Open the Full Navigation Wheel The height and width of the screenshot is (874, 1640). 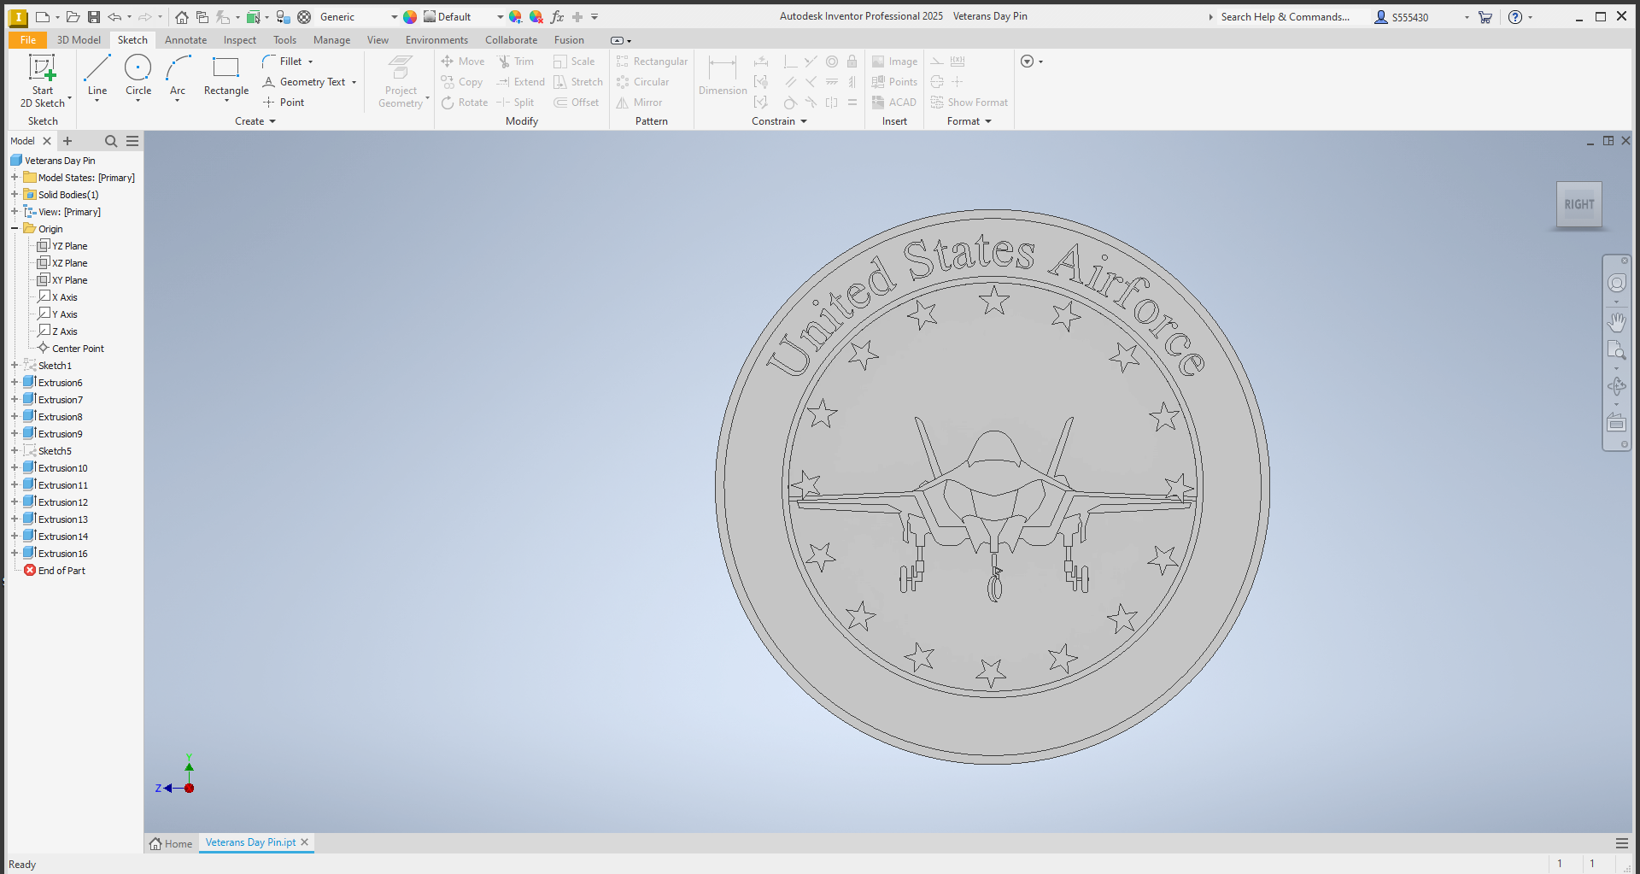click(1616, 284)
